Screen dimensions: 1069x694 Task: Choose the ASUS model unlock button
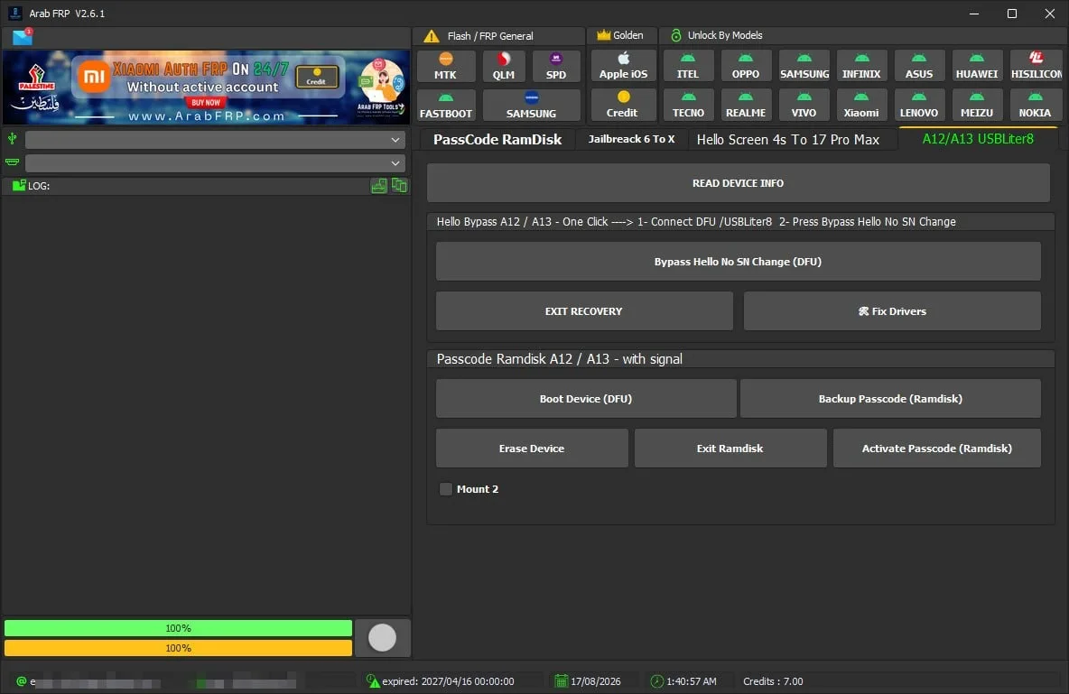[918, 66]
